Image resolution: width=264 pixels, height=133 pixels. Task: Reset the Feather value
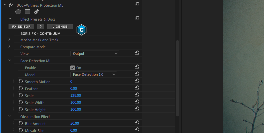tap(137, 87)
